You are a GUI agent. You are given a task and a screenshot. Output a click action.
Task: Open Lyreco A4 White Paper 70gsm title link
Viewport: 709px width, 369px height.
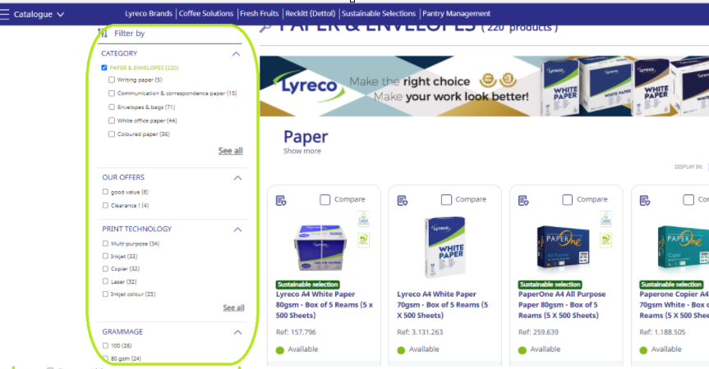click(442, 305)
